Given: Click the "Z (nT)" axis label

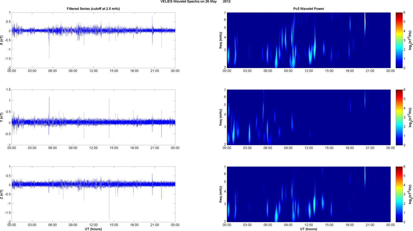Looking at the screenshot, I should point(2,194).
